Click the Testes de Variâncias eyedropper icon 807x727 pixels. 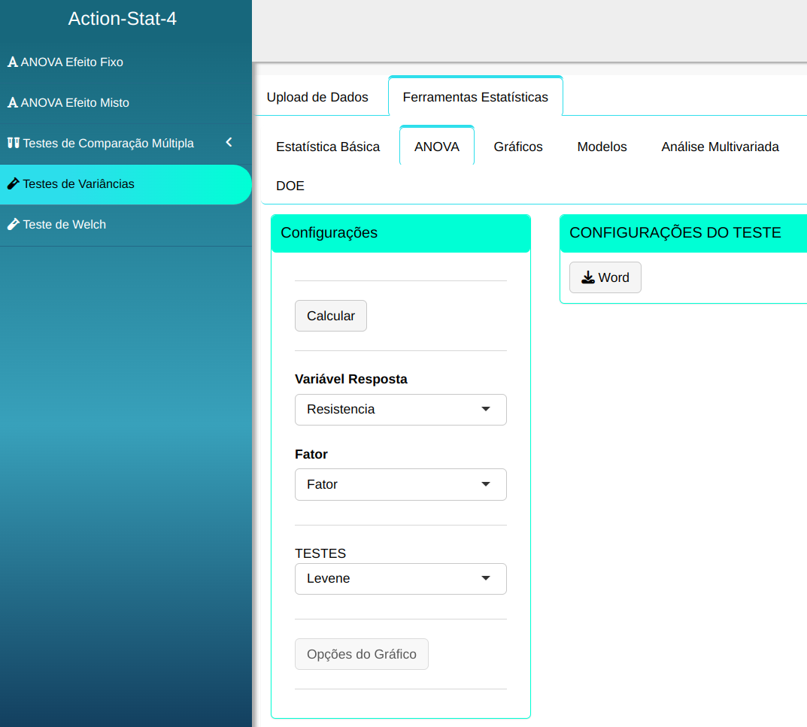[x=13, y=183]
